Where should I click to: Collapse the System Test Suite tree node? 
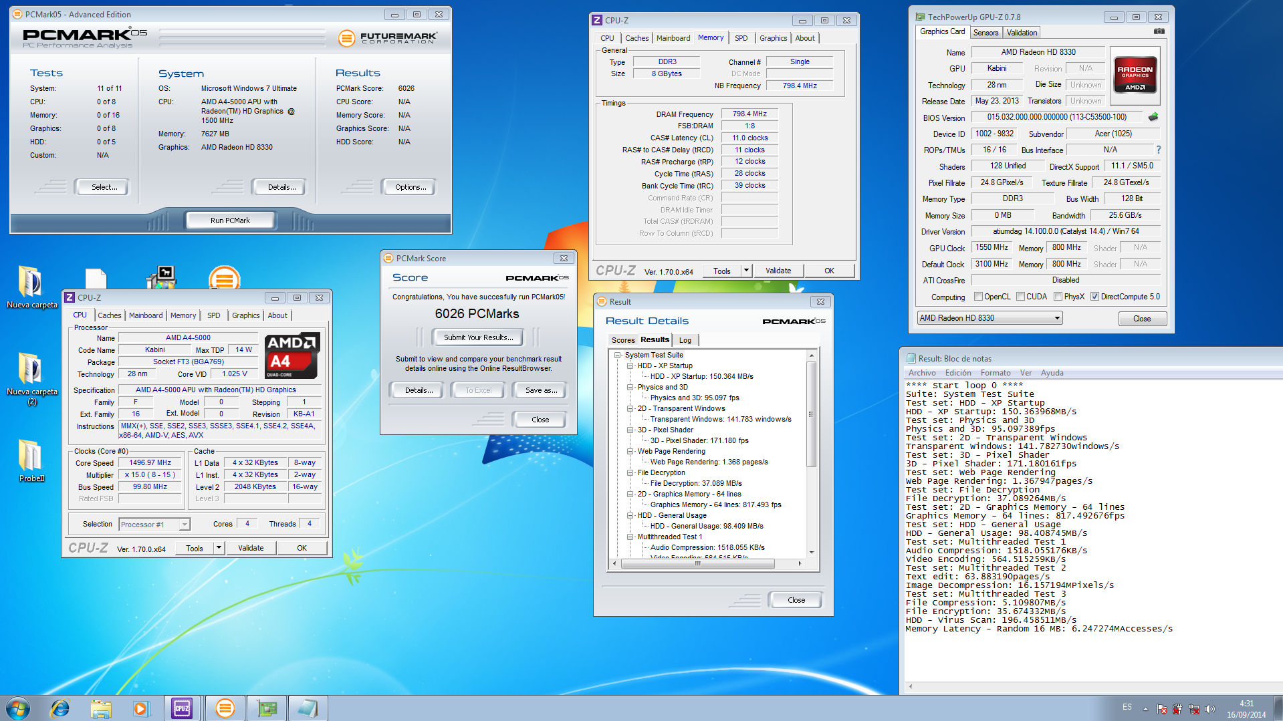pos(618,355)
